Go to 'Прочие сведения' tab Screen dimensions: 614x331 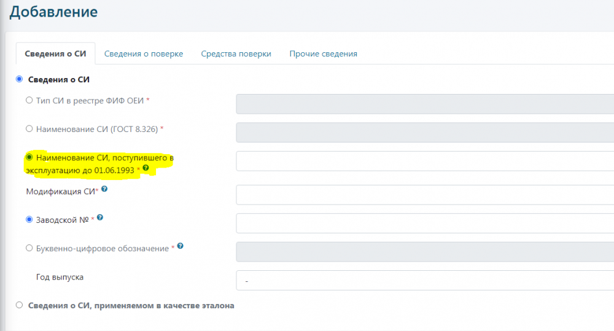coord(323,53)
